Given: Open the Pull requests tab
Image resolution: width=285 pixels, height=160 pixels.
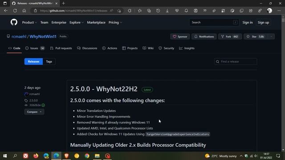Looking at the screenshot, I should click(x=61, y=48).
